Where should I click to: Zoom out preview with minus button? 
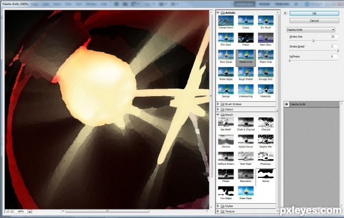tap(7, 212)
